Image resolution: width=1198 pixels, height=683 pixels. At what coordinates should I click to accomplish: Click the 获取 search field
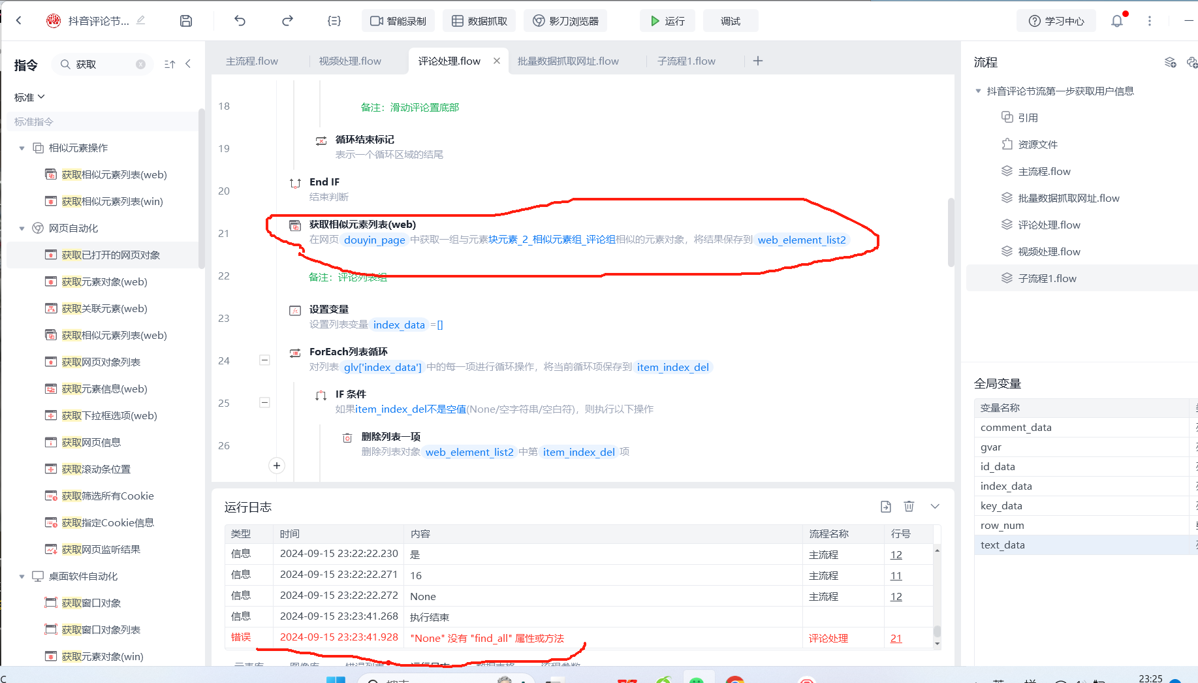102,64
